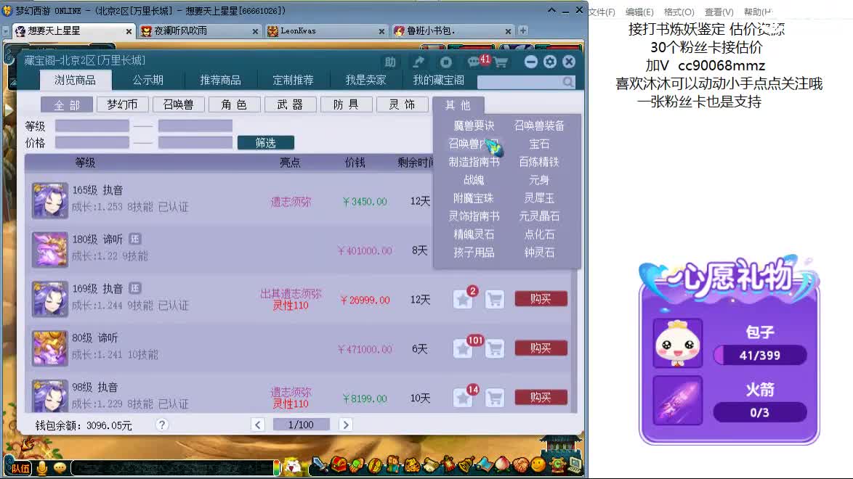853x479 pixels.
Task: Click 购买 on the 80级 谛听 listing
Action: (541, 348)
